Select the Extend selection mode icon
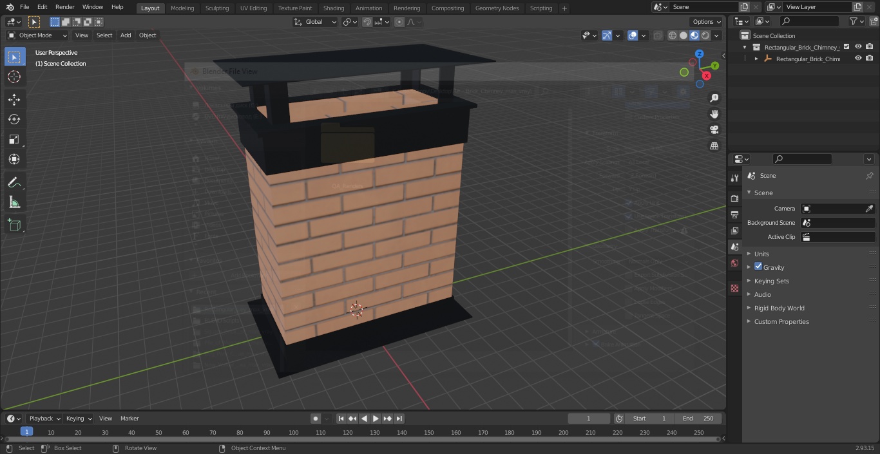The image size is (880, 454). (66, 22)
